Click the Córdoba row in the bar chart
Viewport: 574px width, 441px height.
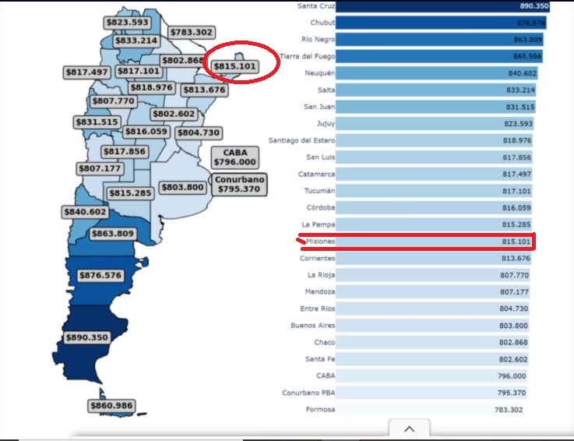click(x=437, y=208)
